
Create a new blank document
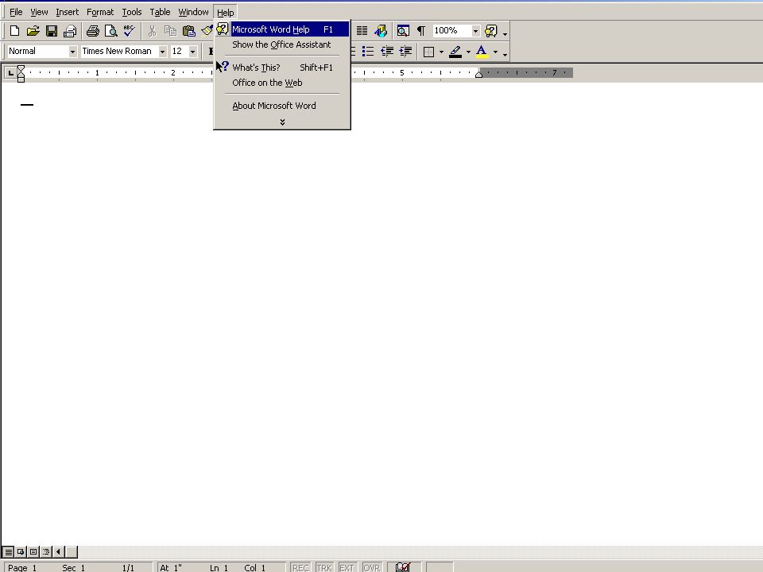point(14,31)
